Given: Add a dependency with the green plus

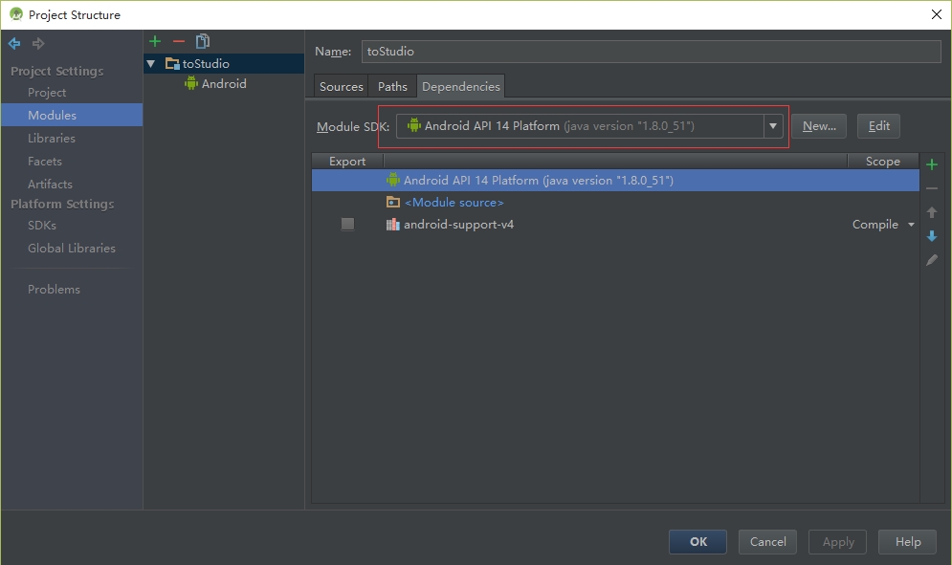Looking at the screenshot, I should 932,164.
